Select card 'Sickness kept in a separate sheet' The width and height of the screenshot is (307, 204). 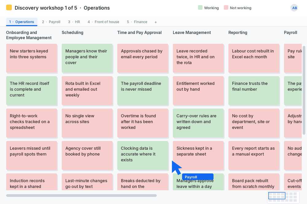tap(198, 155)
